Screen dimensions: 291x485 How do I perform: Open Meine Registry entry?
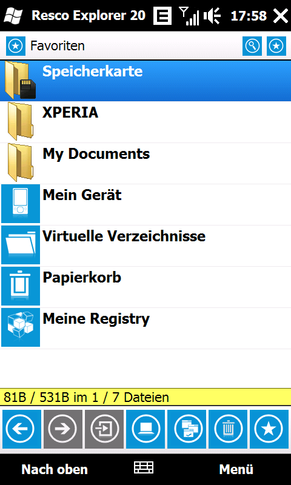(145, 328)
